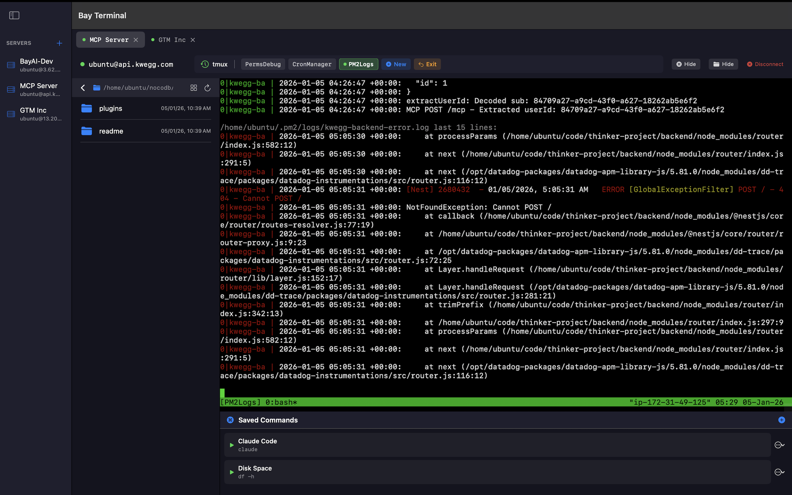Toggle the active PM2Logs session
Image resolution: width=792 pixels, height=495 pixels.
point(359,64)
